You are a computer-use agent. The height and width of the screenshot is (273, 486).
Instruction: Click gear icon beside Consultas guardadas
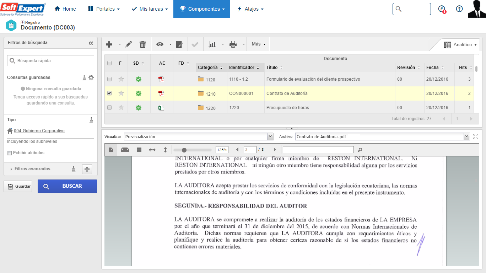[91, 77]
